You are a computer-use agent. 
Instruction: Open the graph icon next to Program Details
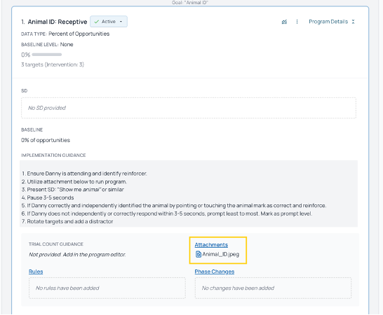pos(284,22)
